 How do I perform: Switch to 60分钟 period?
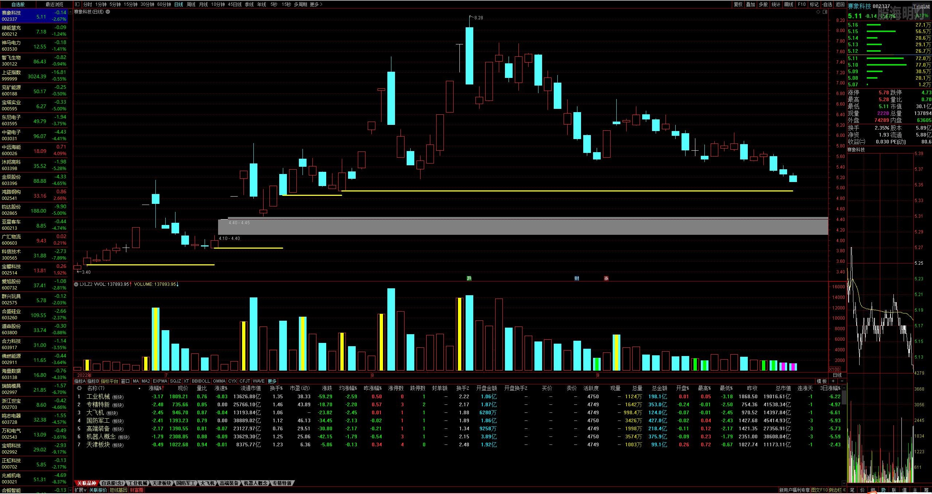pos(164,4)
